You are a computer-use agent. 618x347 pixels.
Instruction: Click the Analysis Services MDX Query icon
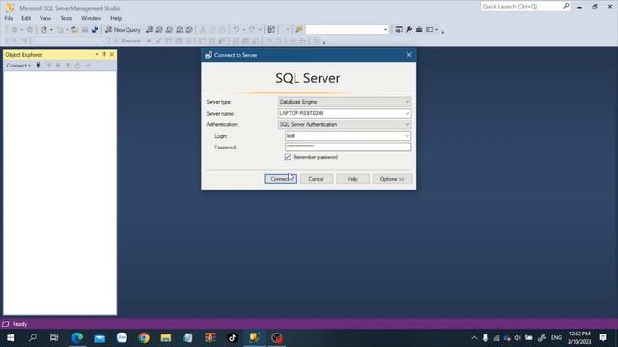click(x=159, y=30)
